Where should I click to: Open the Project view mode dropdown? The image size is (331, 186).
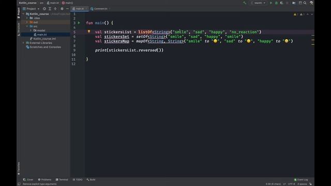pos(31,9)
